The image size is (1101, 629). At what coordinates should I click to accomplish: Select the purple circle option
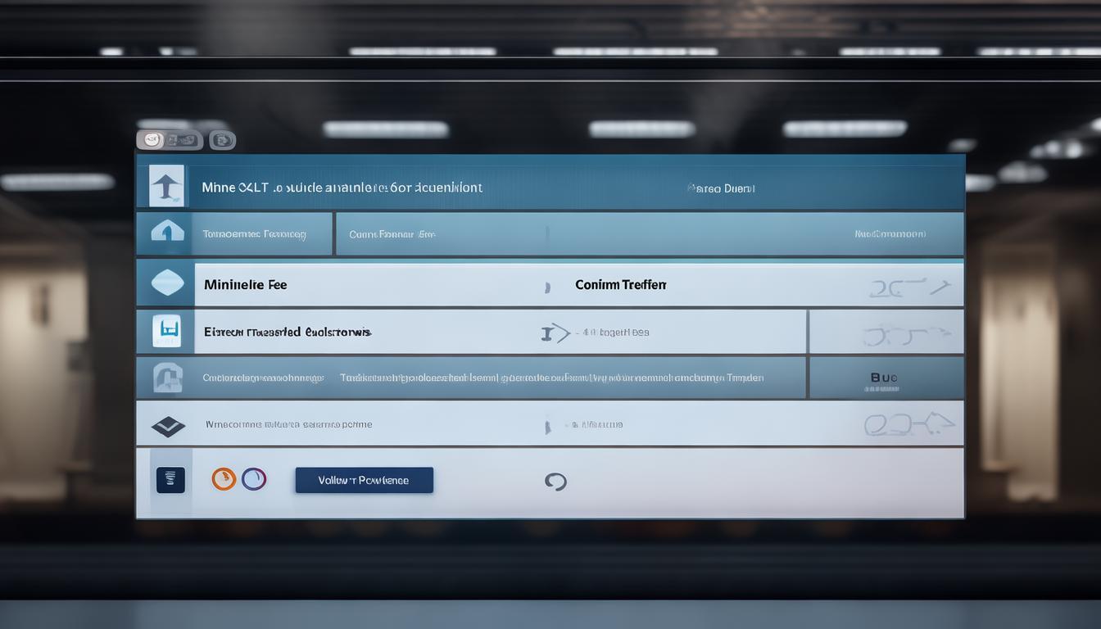point(254,479)
